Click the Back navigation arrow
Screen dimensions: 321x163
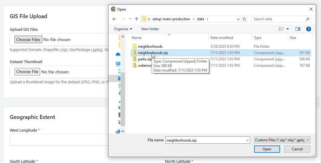coord(114,19)
